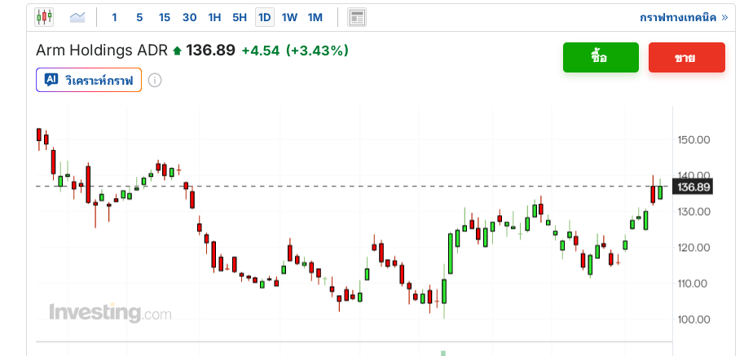Click the (+3.43%) percent change

coord(317,51)
